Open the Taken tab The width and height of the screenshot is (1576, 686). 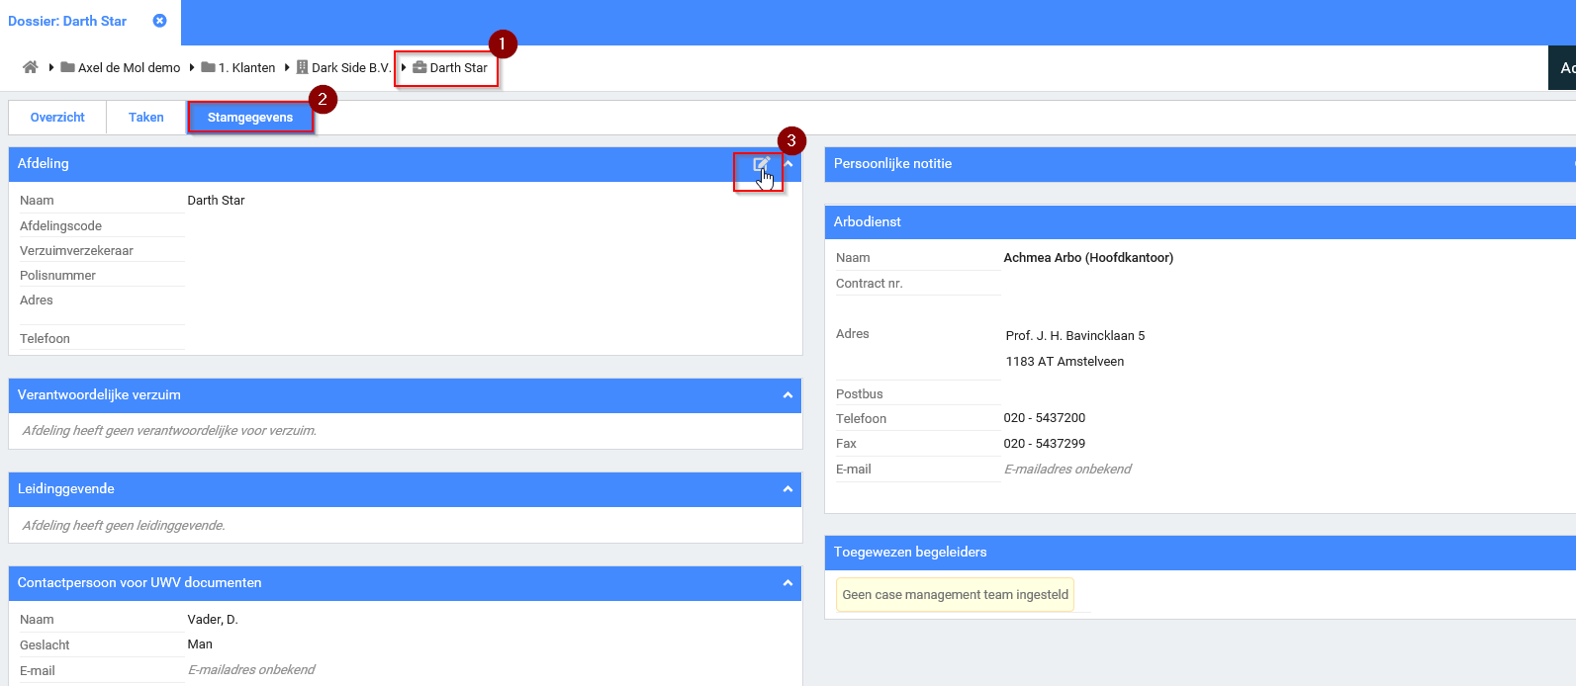tap(146, 118)
